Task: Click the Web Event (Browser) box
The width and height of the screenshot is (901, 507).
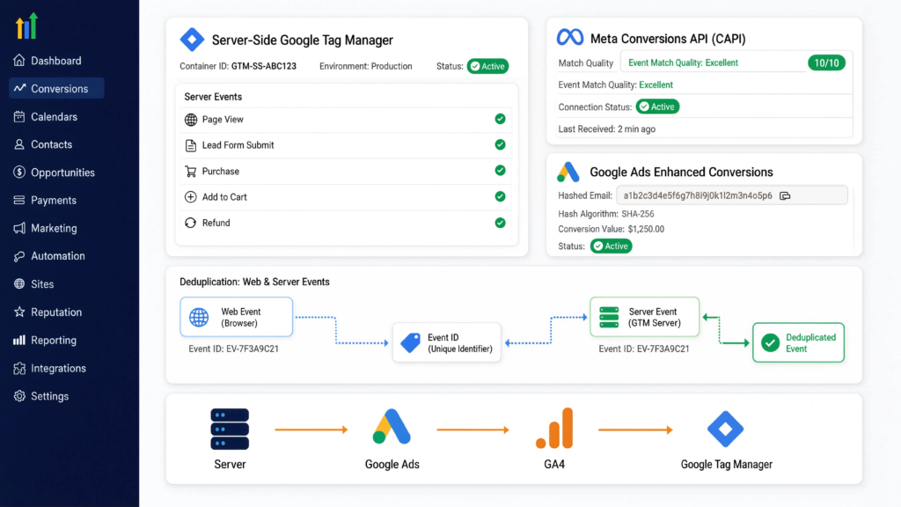Action: point(236,317)
